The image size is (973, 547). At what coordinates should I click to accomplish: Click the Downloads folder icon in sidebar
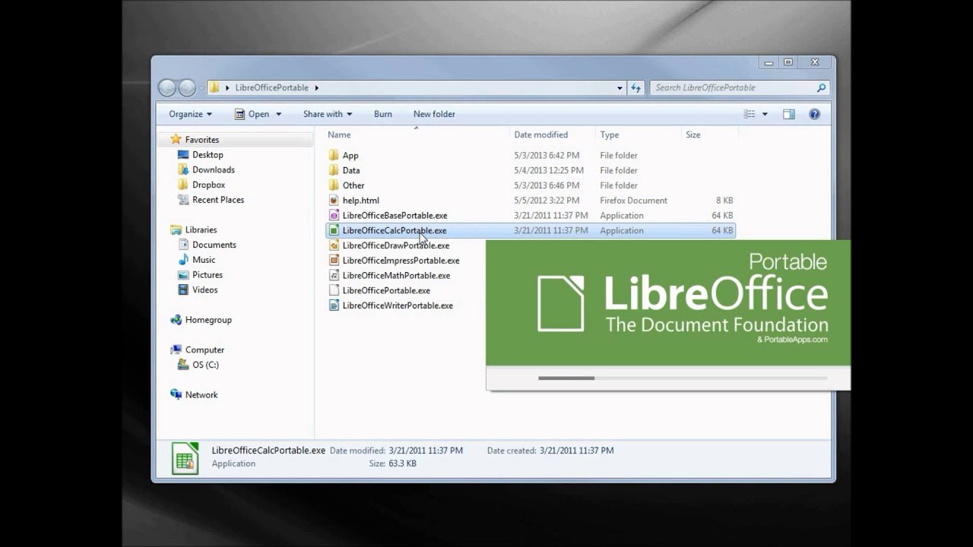(182, 169)
